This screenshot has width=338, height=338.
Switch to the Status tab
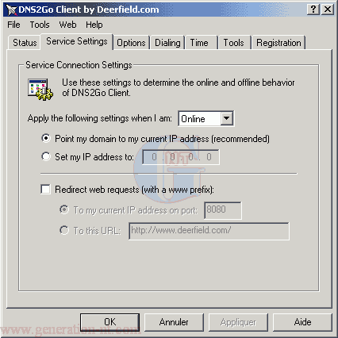pos(25,43)
